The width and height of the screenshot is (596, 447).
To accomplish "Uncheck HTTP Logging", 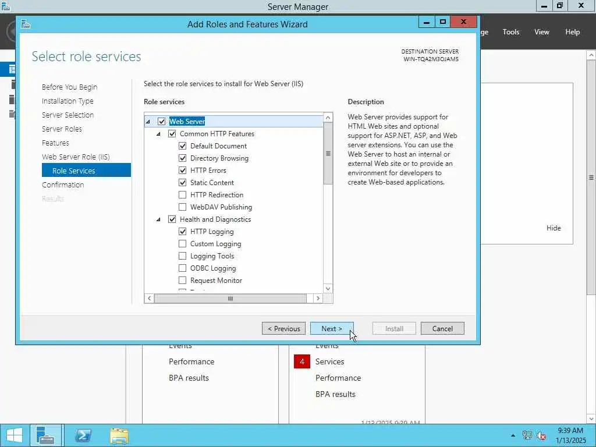I will pyautogui.click(x=182, y=232).
